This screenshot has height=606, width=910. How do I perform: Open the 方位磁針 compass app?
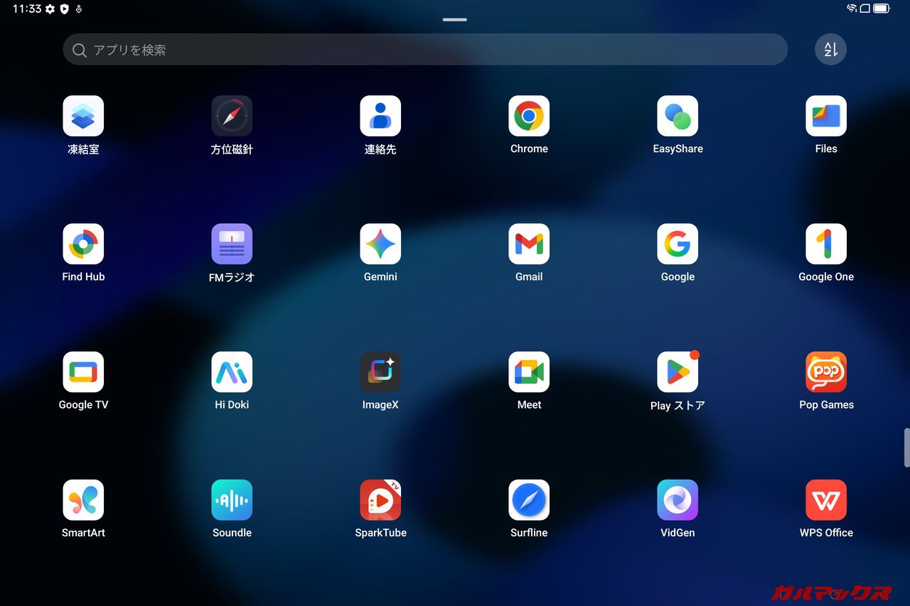[232, 117]
